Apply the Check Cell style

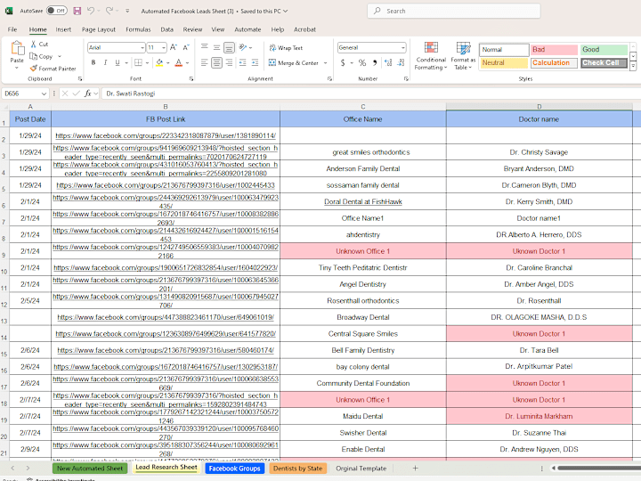tap(604, 63)
